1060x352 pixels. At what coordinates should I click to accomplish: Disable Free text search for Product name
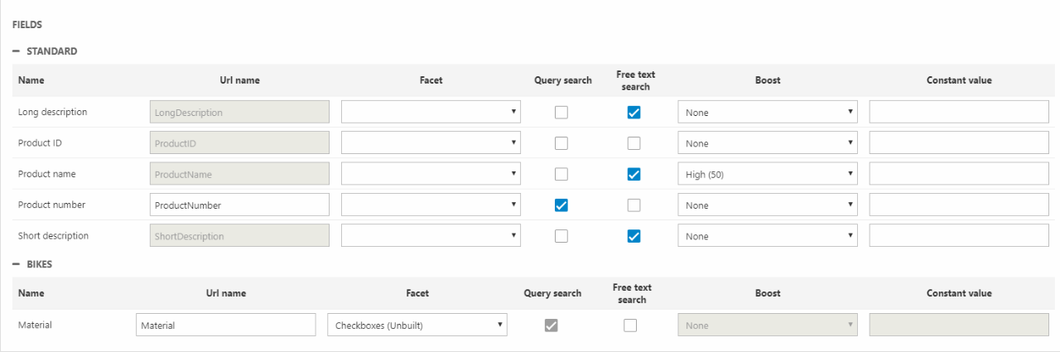click(634, 174)
